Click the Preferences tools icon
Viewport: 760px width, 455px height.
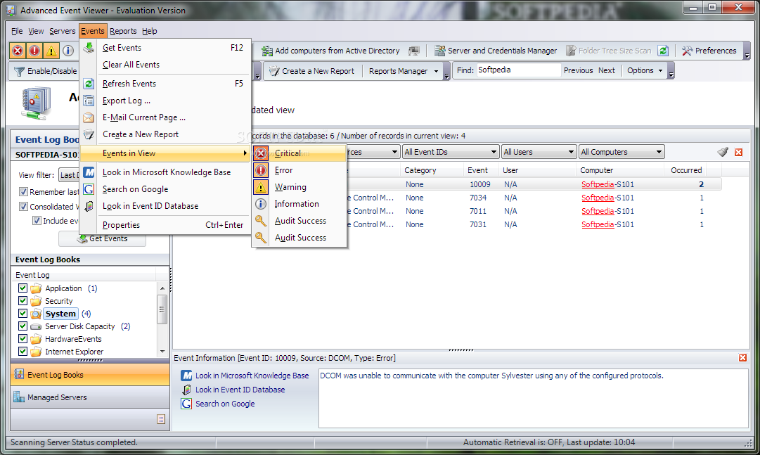(x=687, y=51)
